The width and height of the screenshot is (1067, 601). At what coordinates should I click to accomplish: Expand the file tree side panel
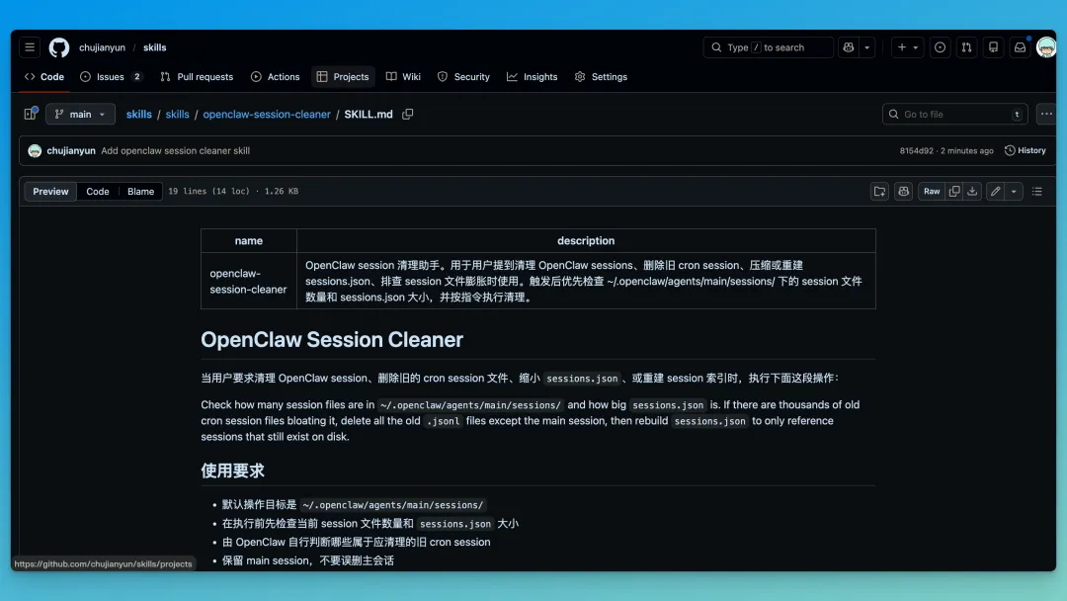coord(30,115)
